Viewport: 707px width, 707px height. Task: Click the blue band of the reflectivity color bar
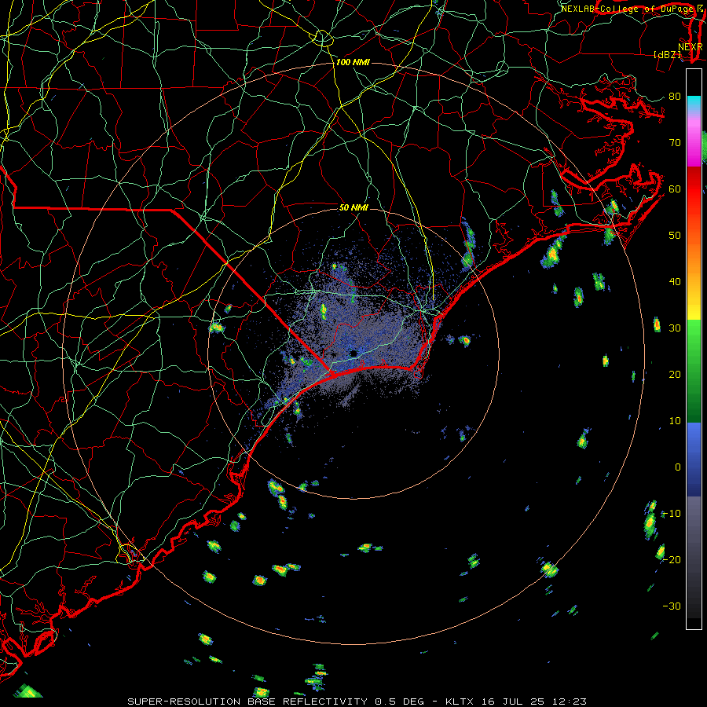pyautogui.click(x=694, y=459)
